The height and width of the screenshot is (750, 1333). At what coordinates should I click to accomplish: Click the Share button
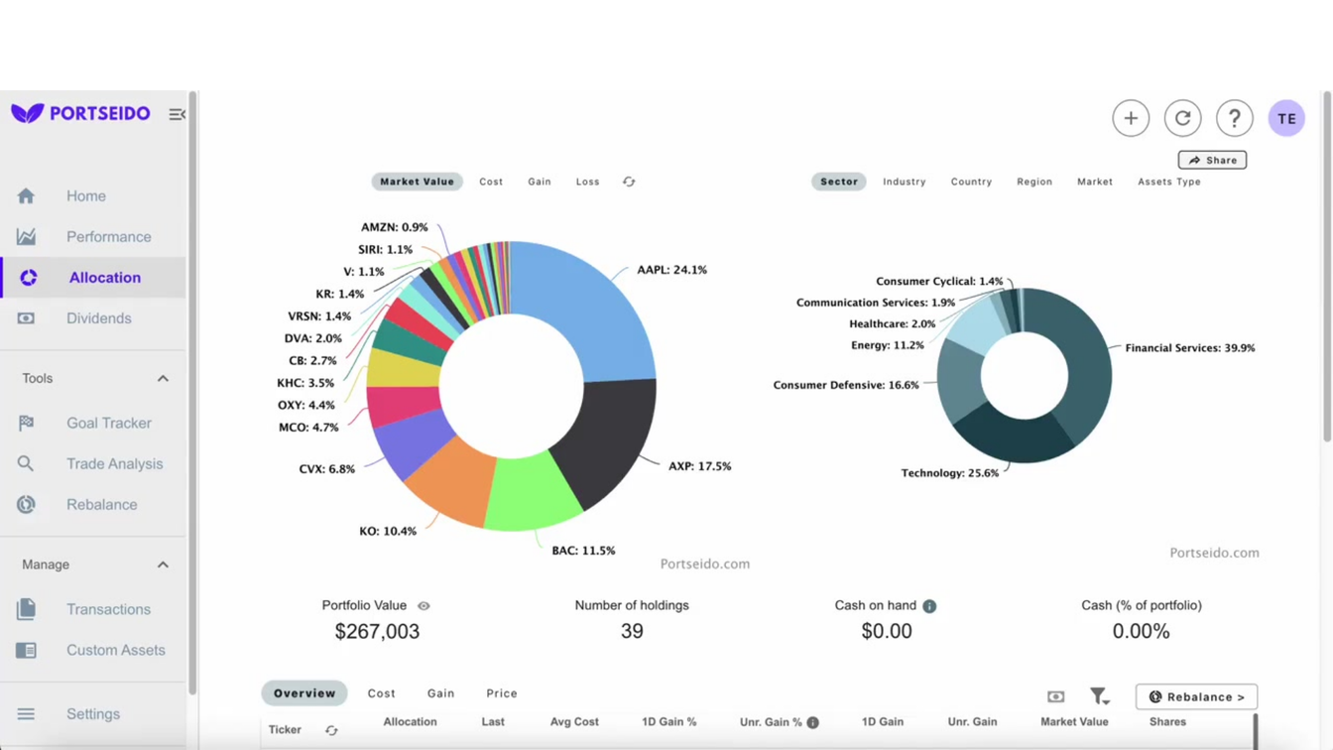[1211, 160]
